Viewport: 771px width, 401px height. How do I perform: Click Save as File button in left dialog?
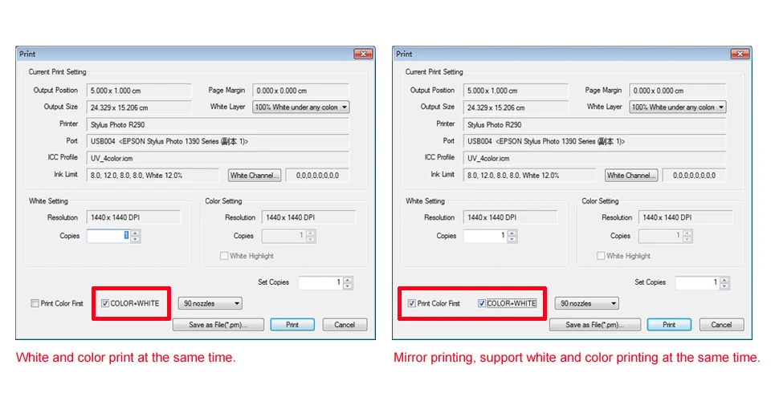click(x=218, y=325)
